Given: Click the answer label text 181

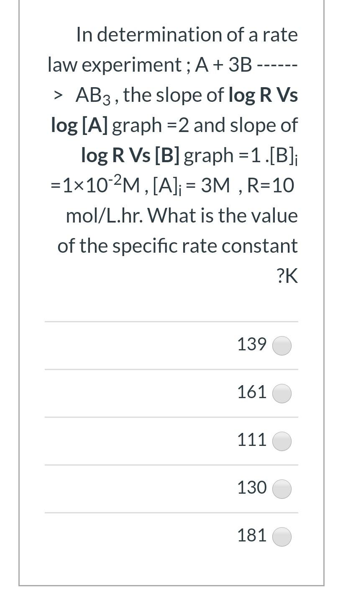Looking at the screenshot, I should pyautogui.click(x=252, y=535).
